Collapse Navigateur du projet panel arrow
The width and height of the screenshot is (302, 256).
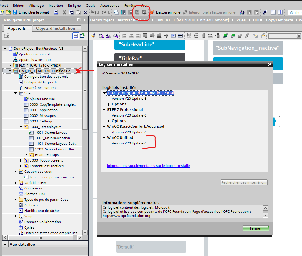pyautogui.click(x=84, y=20)
